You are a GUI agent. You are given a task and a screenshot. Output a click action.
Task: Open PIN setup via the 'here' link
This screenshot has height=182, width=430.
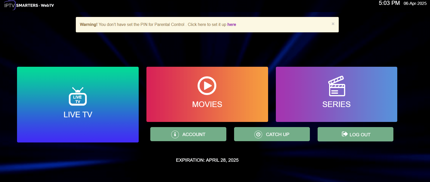[231, 25]
